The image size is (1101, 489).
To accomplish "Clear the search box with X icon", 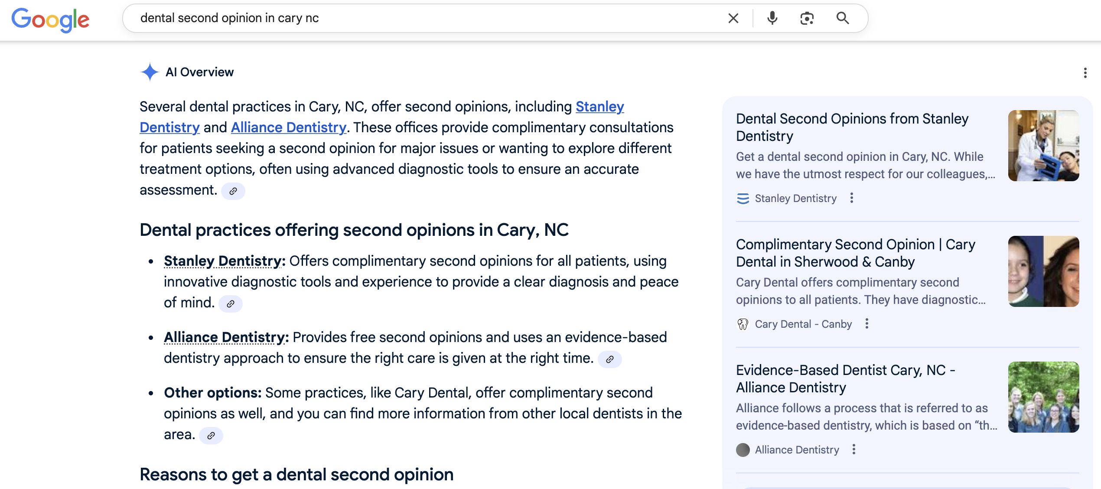I will (x=733, y=18).
